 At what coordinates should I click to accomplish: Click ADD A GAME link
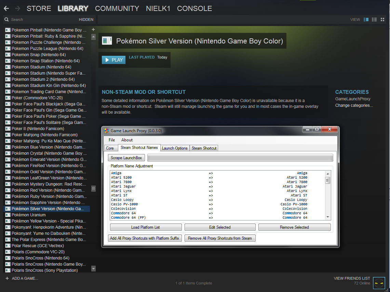[x=25, y=278]
